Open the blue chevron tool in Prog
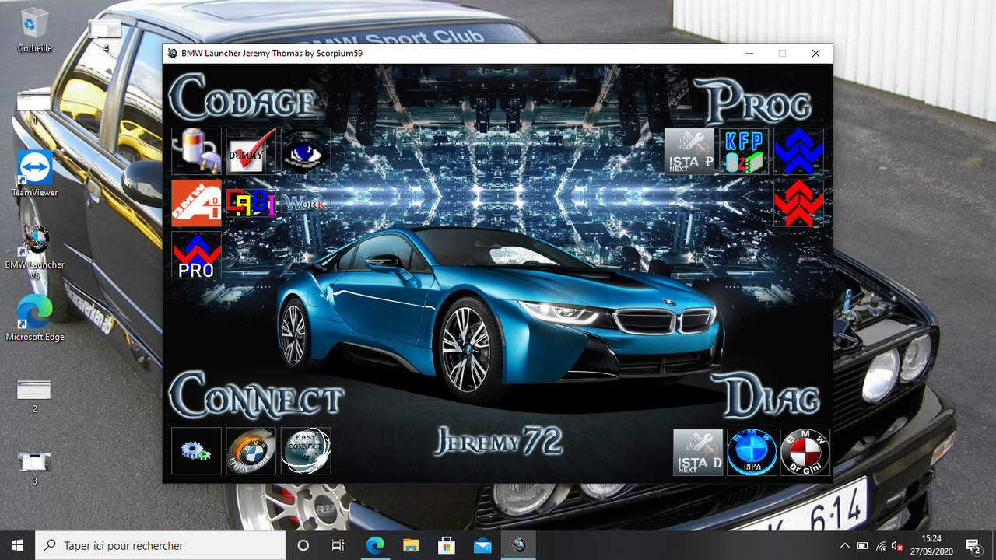The image size is (996, 560). (x=798, y=151)
